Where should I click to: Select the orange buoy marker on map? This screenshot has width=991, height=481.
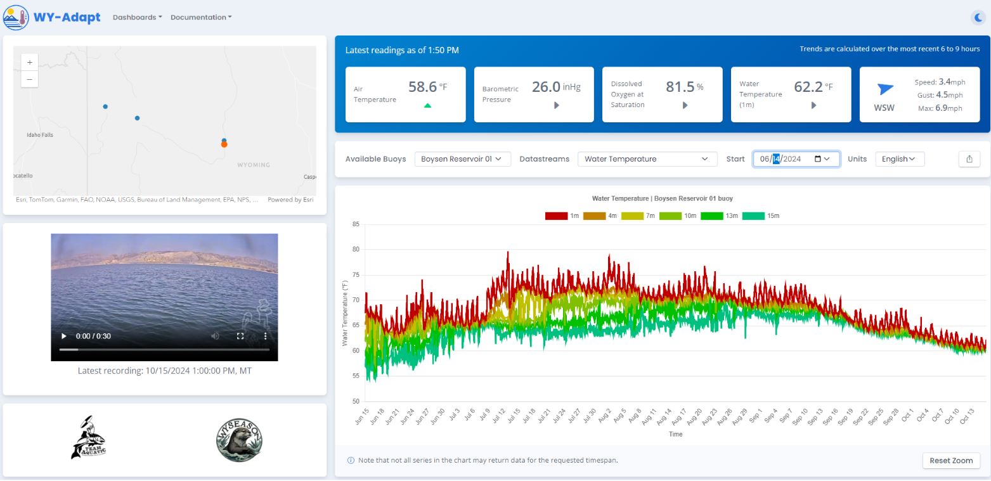click(x=224, y=144)
